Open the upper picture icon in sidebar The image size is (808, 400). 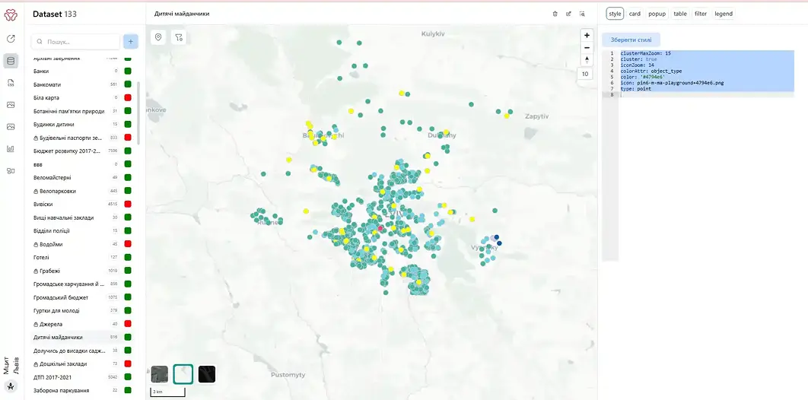click(x=11, y=105)
